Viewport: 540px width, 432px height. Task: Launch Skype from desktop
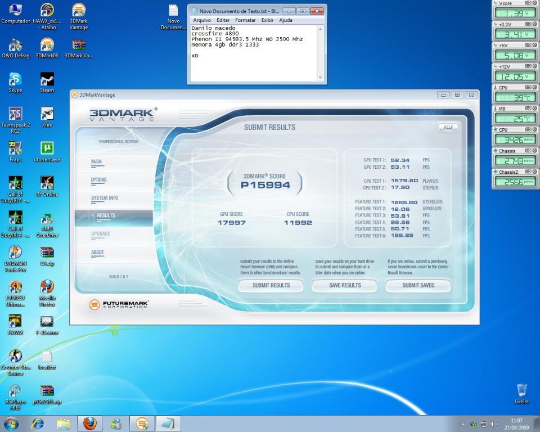point(16,83)
